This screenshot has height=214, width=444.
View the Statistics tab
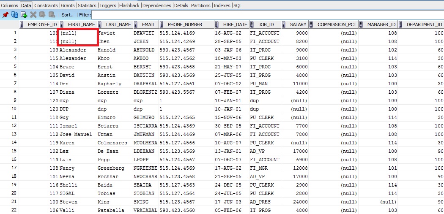[87, 5]
